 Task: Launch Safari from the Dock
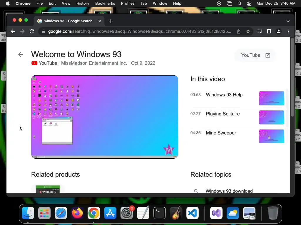pos(61,213)
